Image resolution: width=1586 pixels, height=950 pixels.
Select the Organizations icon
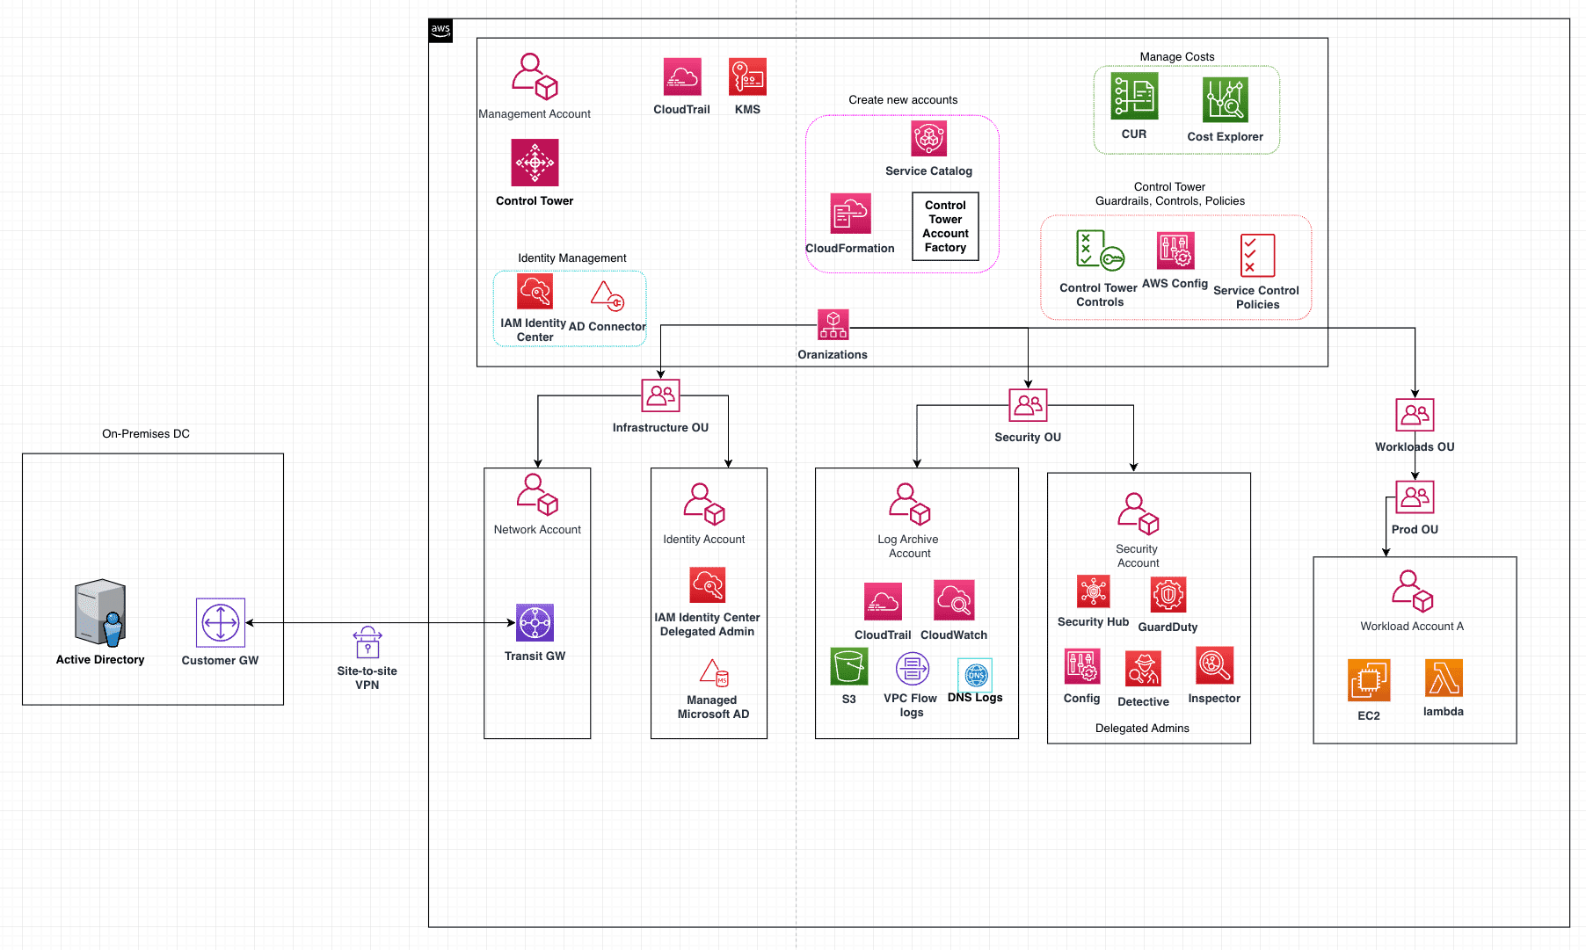point(833,324)
